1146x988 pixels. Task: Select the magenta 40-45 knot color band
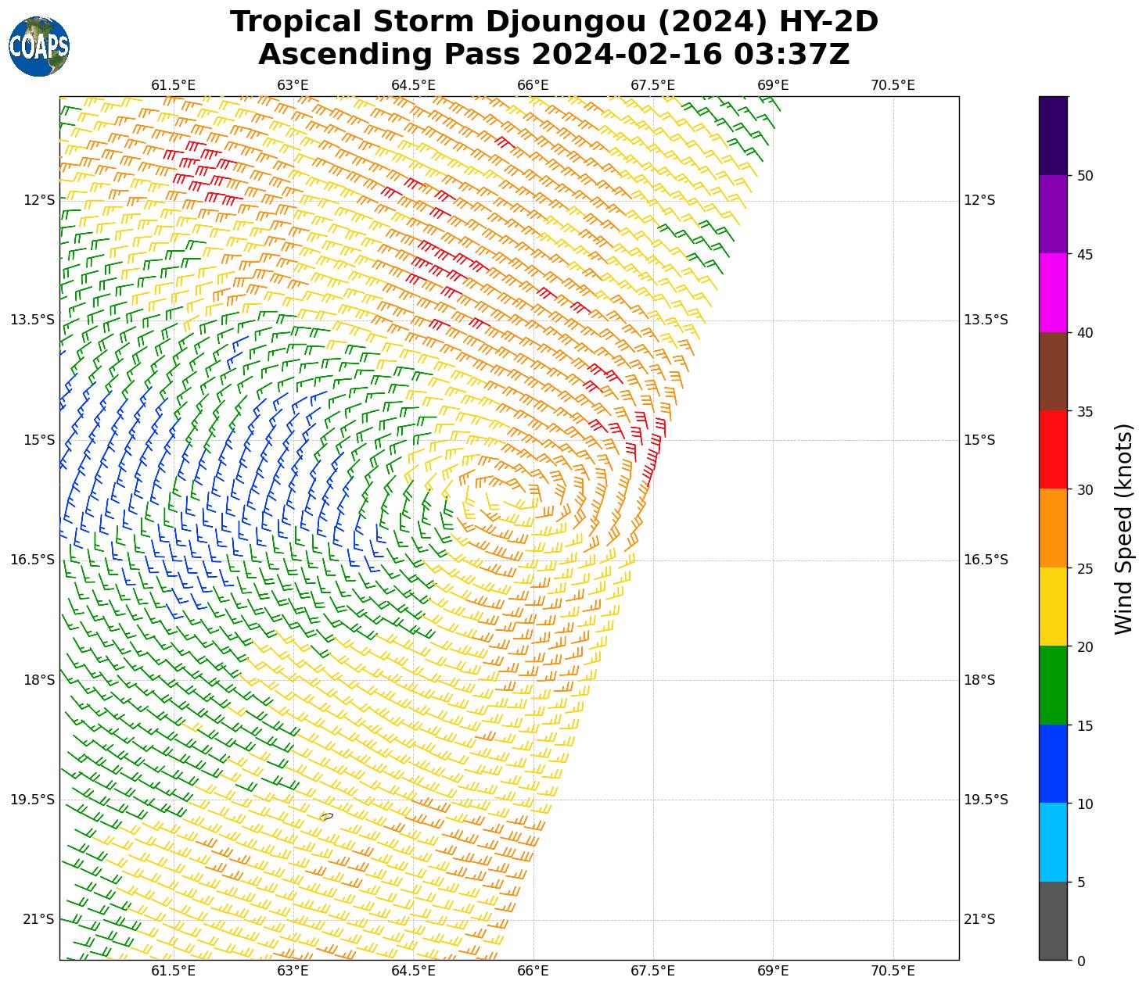tap(1053, 292)
